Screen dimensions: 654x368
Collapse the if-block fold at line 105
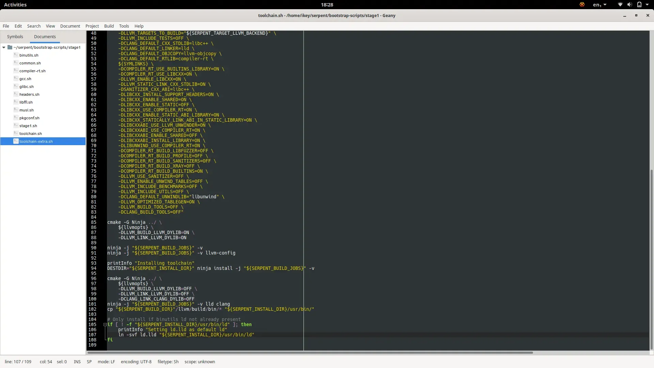coord(105,325)
